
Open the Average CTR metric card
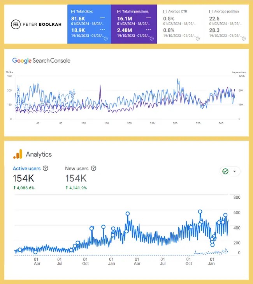(180, 24)
